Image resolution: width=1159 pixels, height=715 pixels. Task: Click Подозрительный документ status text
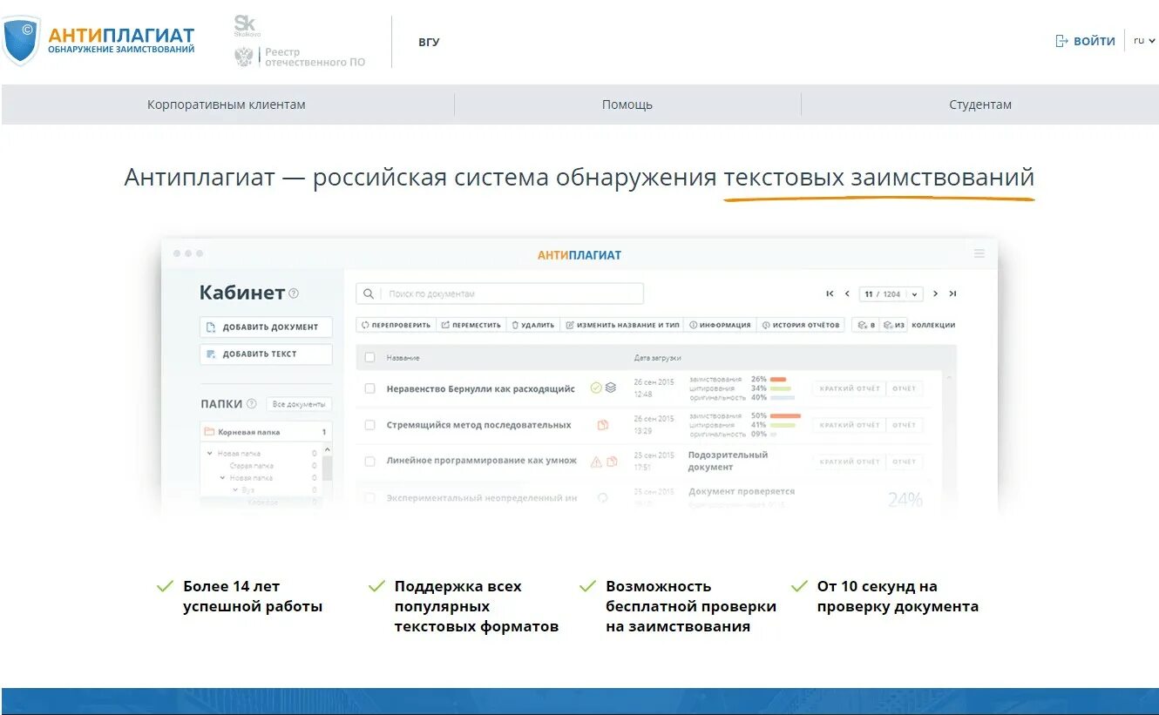[728, 461]
